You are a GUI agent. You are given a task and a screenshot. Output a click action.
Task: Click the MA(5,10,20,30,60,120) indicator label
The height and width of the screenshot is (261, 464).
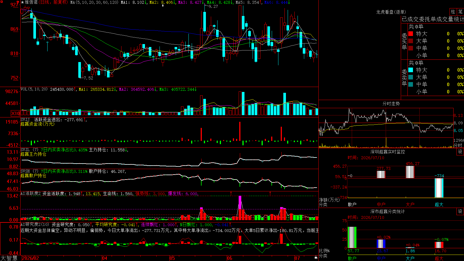tap(94, 2)
